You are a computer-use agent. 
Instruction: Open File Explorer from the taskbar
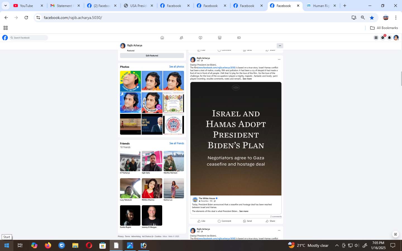point(75,245)
